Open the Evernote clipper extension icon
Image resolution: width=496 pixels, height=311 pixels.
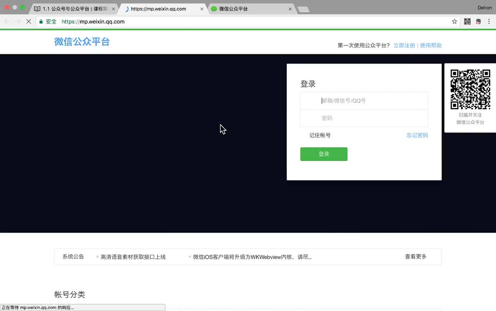[479, 22]
